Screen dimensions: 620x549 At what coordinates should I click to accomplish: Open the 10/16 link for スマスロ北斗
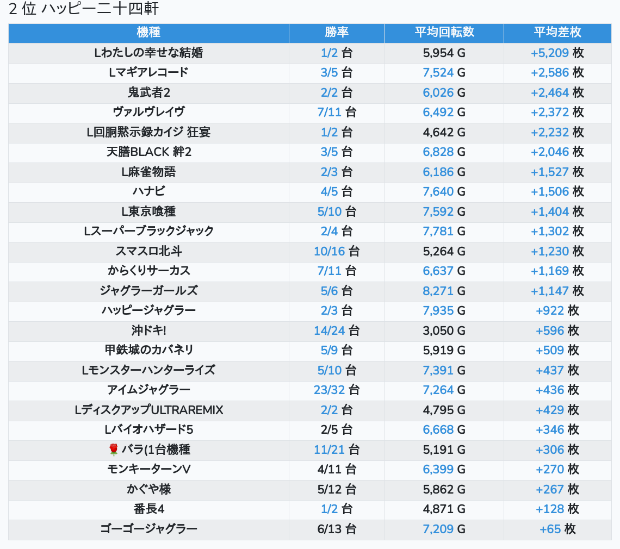point(329,251)
